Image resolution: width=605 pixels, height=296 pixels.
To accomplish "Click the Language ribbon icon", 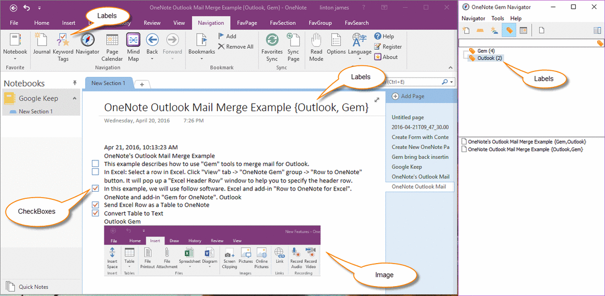I will pyautogui.click(x=360, y=40).
